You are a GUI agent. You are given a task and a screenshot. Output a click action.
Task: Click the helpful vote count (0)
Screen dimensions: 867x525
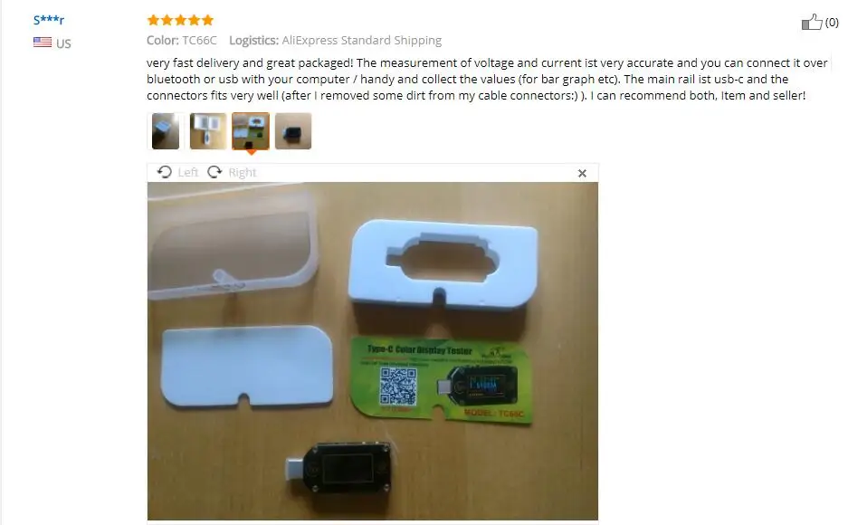(x=832, y=22)
